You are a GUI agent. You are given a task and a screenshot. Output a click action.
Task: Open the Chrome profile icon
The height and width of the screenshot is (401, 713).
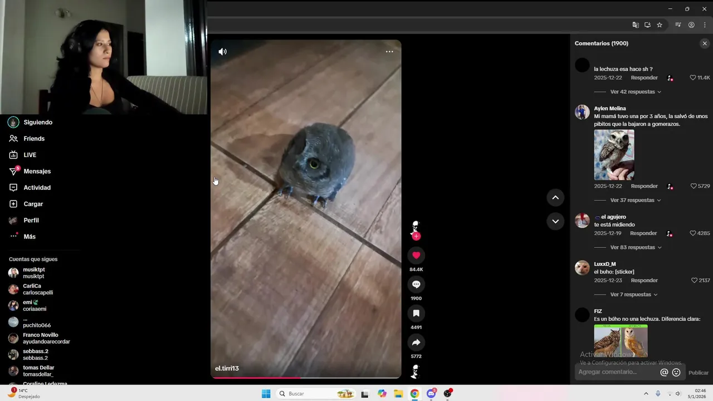[691, 25]
